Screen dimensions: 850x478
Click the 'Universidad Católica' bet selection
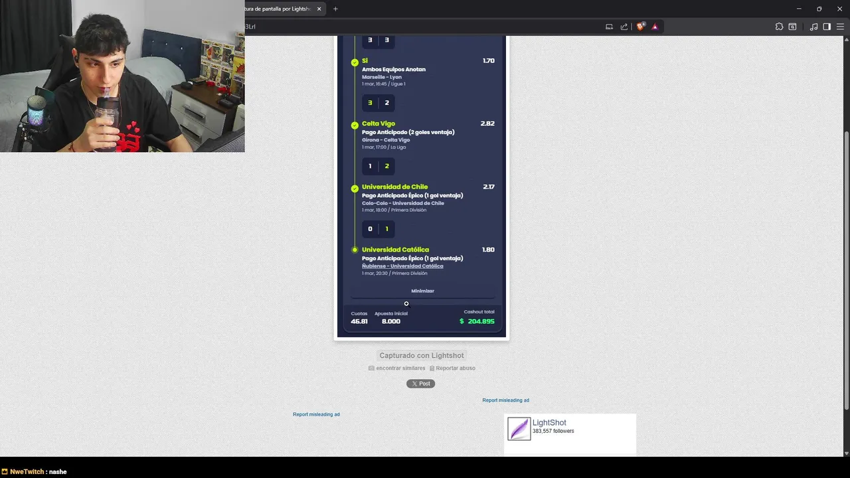(x=395, y=250)
